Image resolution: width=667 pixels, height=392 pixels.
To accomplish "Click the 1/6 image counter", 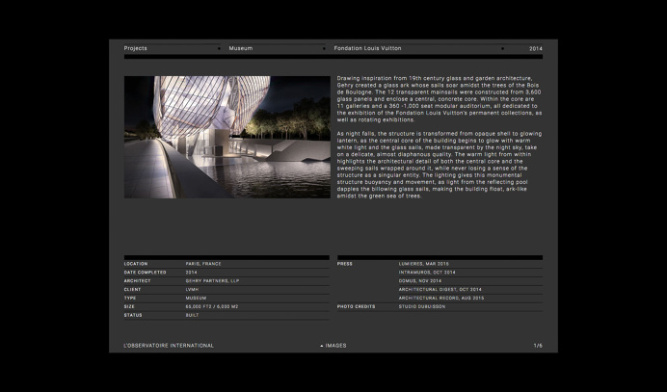I will (x=538, y=345).
